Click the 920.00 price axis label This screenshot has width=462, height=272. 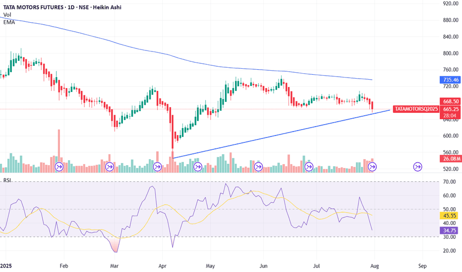[x=451, y=3]
